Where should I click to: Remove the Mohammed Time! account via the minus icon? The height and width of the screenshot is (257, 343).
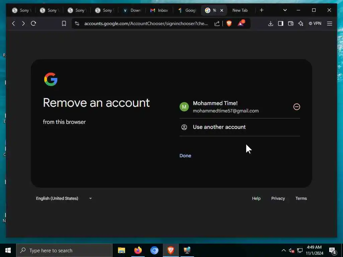click(297, 107)
